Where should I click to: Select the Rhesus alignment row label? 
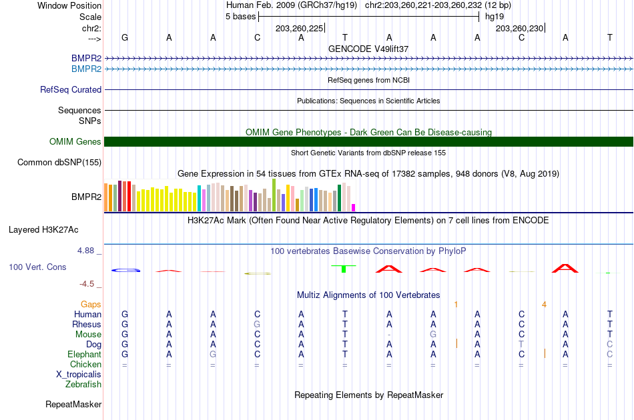[87, 324]
